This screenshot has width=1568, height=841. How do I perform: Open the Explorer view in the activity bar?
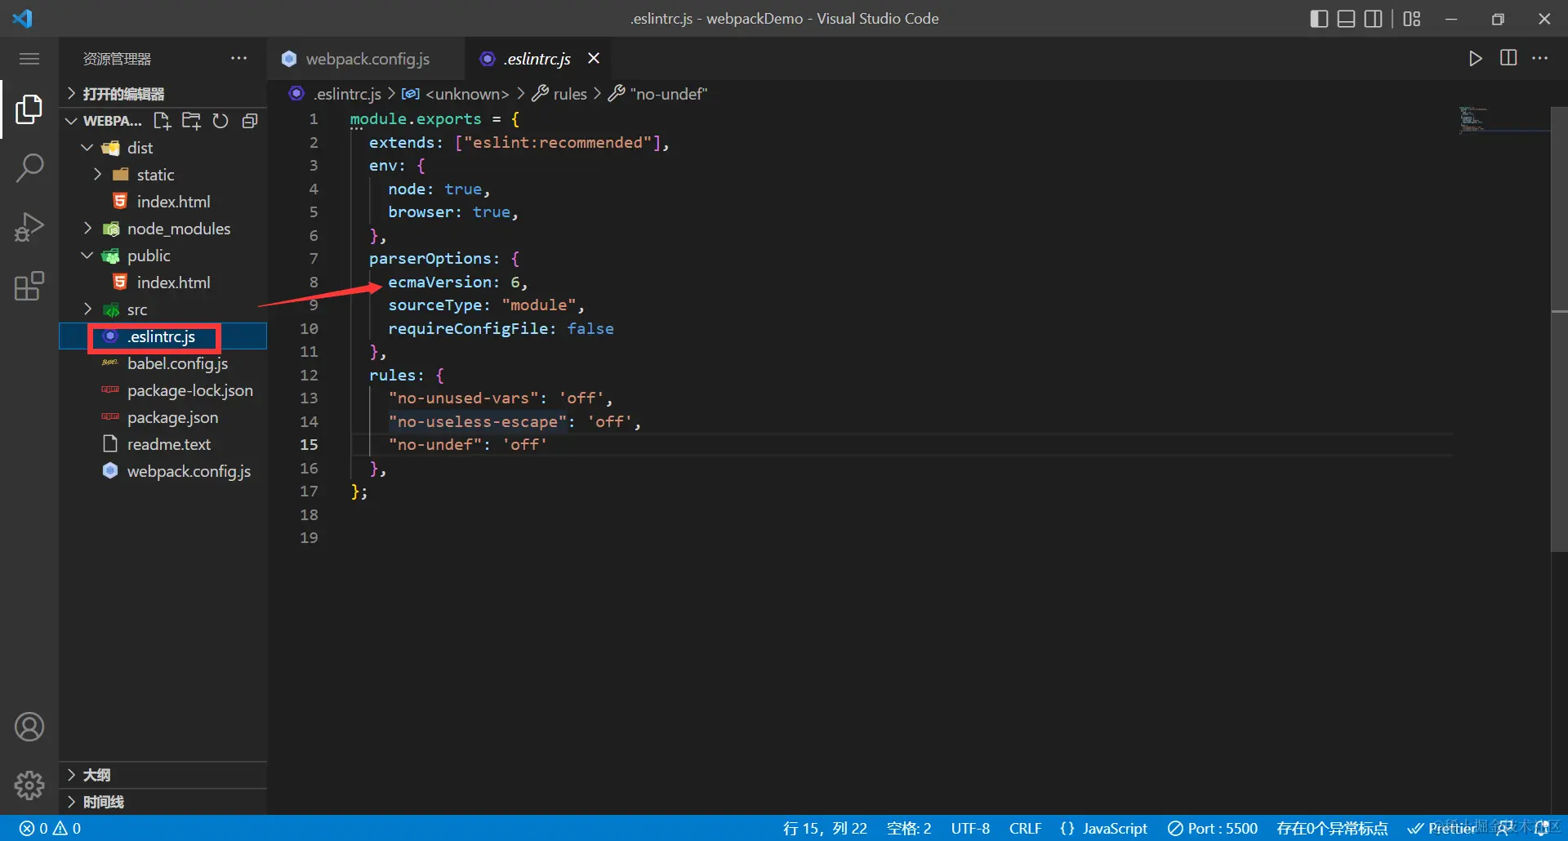(29, 109)
